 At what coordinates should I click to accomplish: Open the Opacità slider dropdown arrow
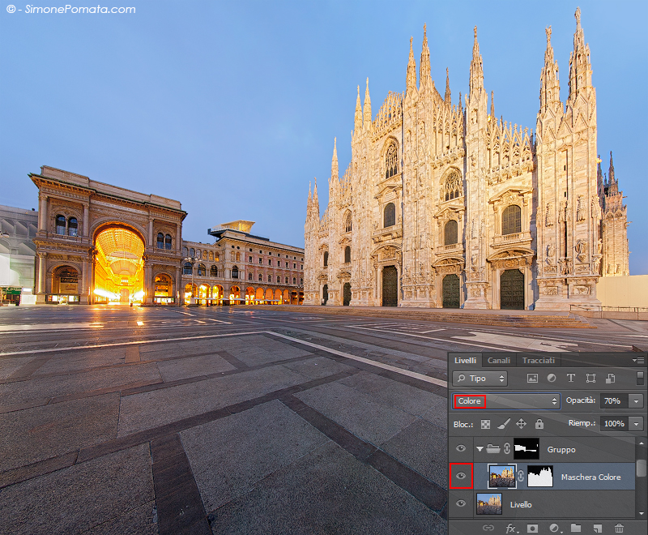tap(635, 401)
